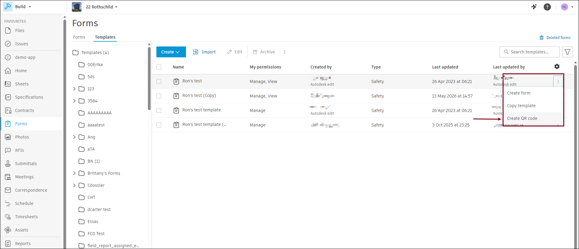This screenshot has height=249, width=579.
Task: Open the Files sidebar icon
Action: click(8, 30)
